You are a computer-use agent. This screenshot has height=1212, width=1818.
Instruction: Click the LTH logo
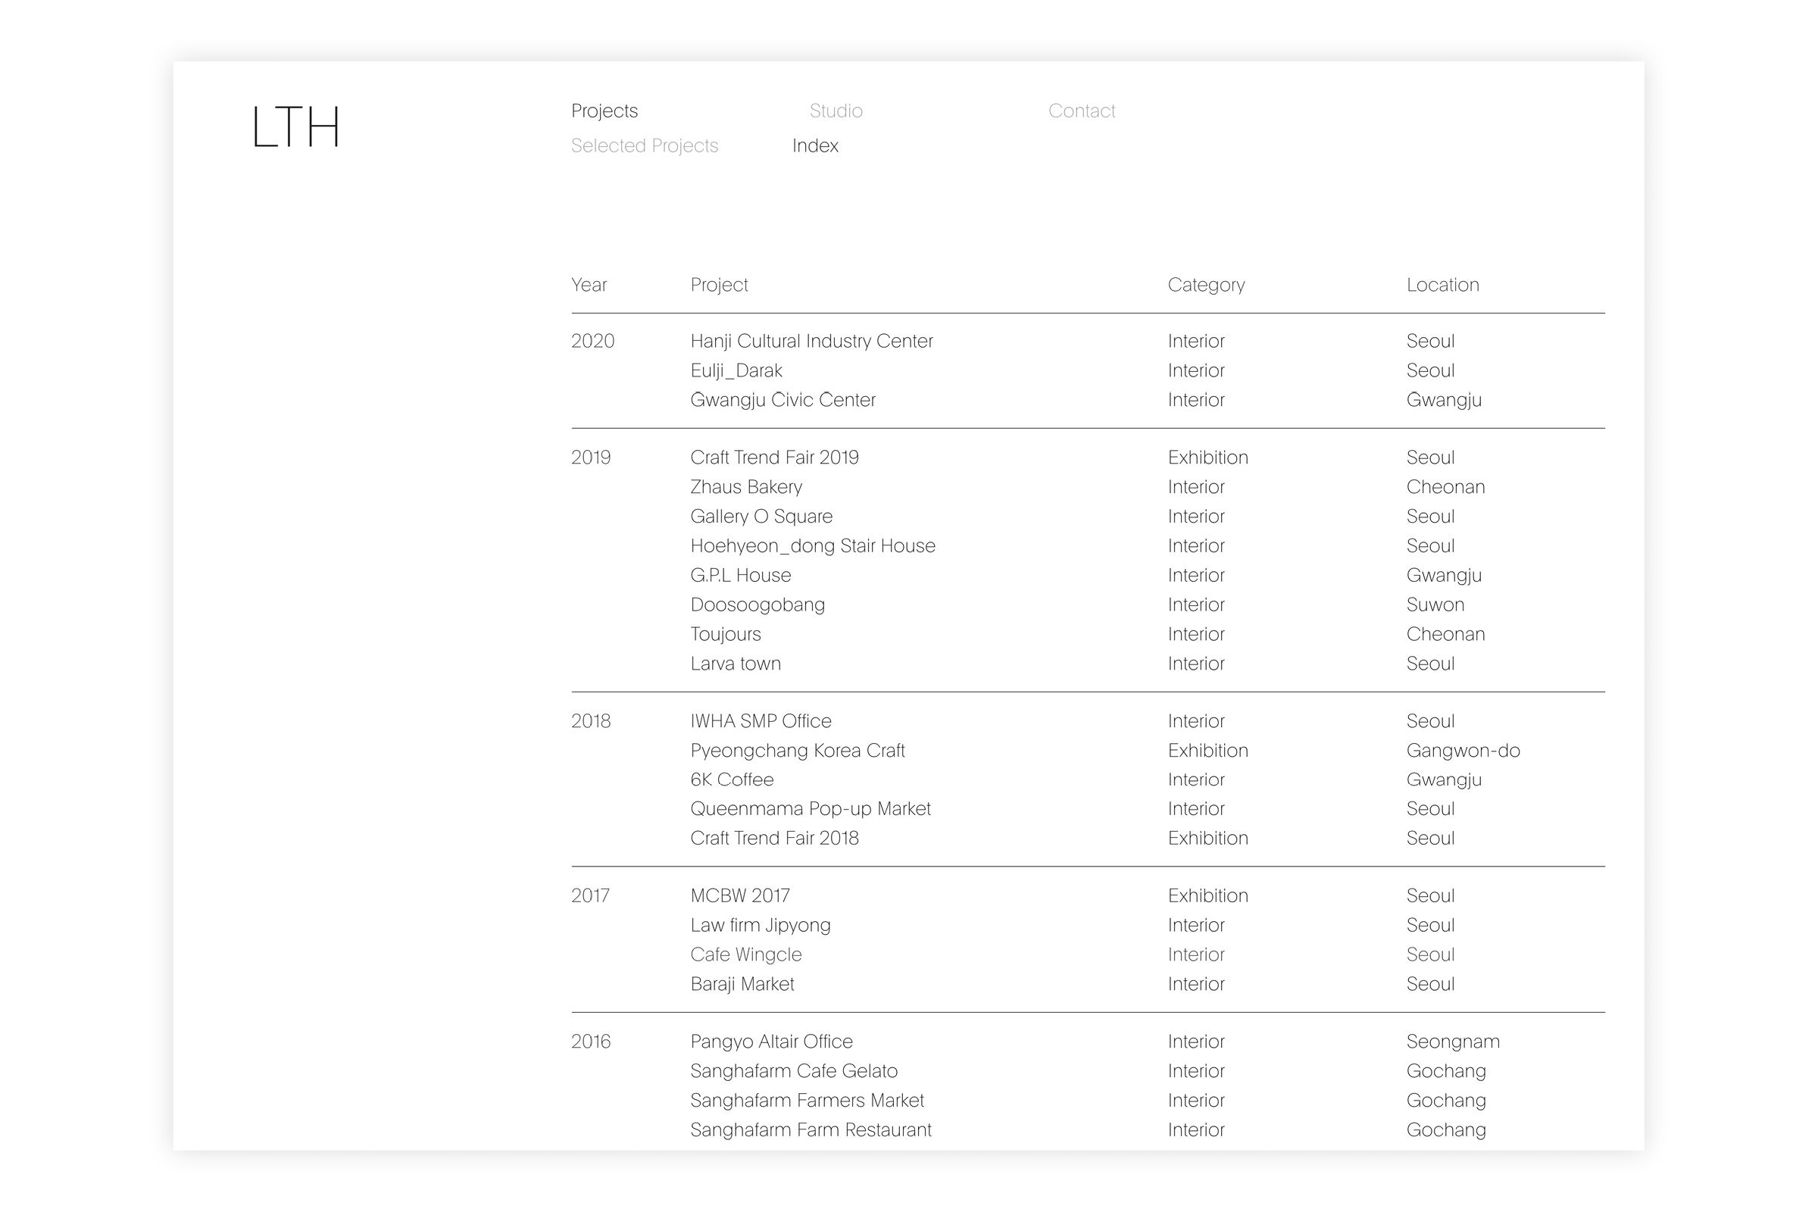click(295, 127)
